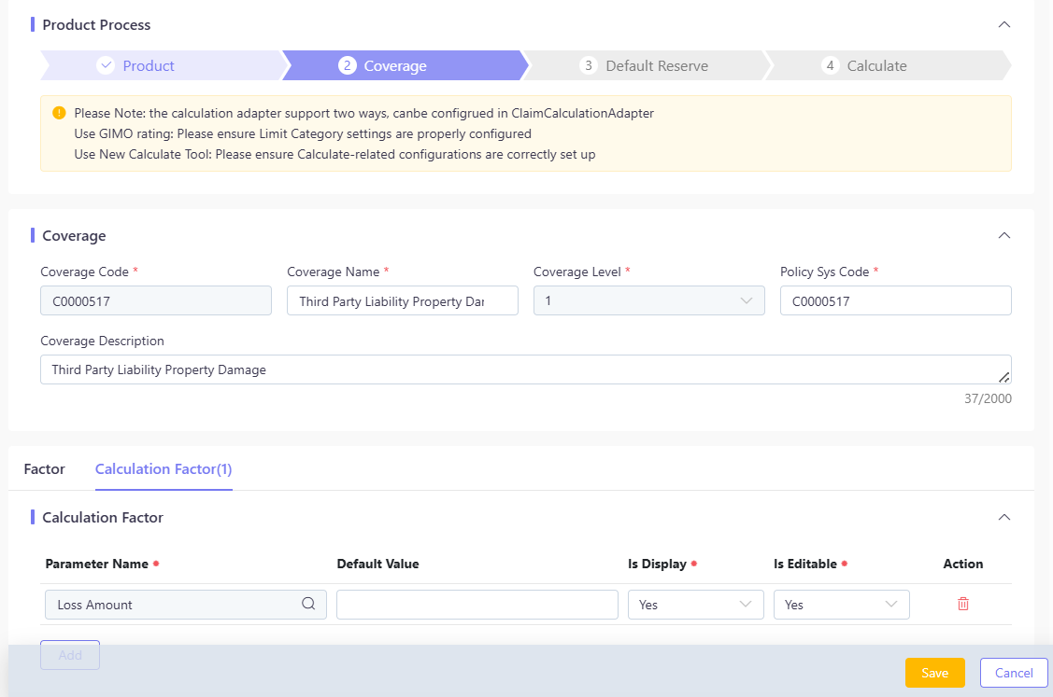Open the Coverage Level dropdown

(648, 300)
